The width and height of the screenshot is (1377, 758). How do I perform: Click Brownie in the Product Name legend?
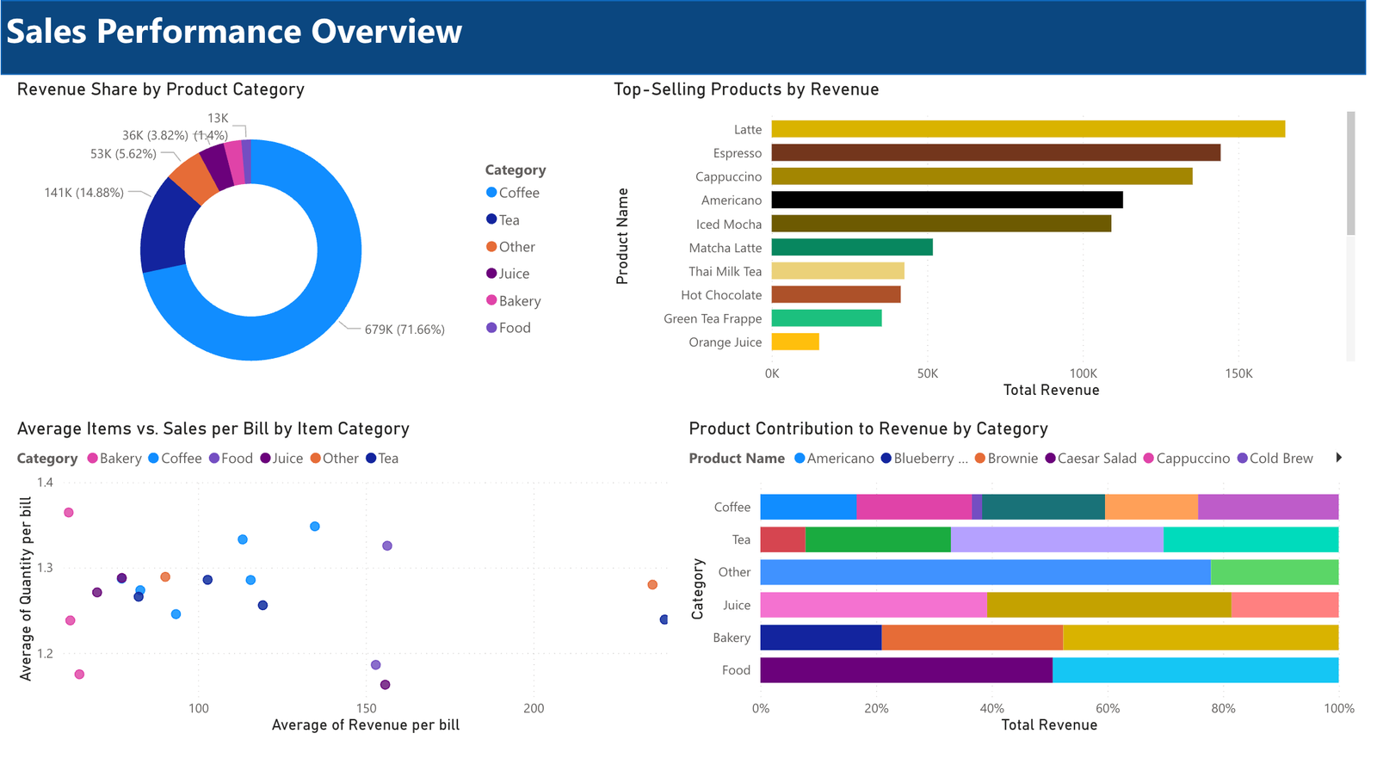click(x=1006, y=459)
